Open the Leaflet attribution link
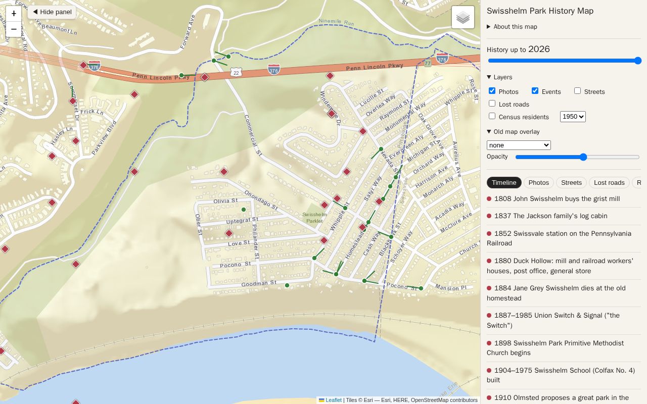The width and height of the screenshot is (647, 404). [330, 400]
